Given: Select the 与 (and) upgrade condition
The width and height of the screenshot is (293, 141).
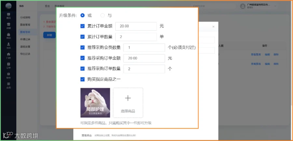Looking at the screenshot, I should point(103,16).
